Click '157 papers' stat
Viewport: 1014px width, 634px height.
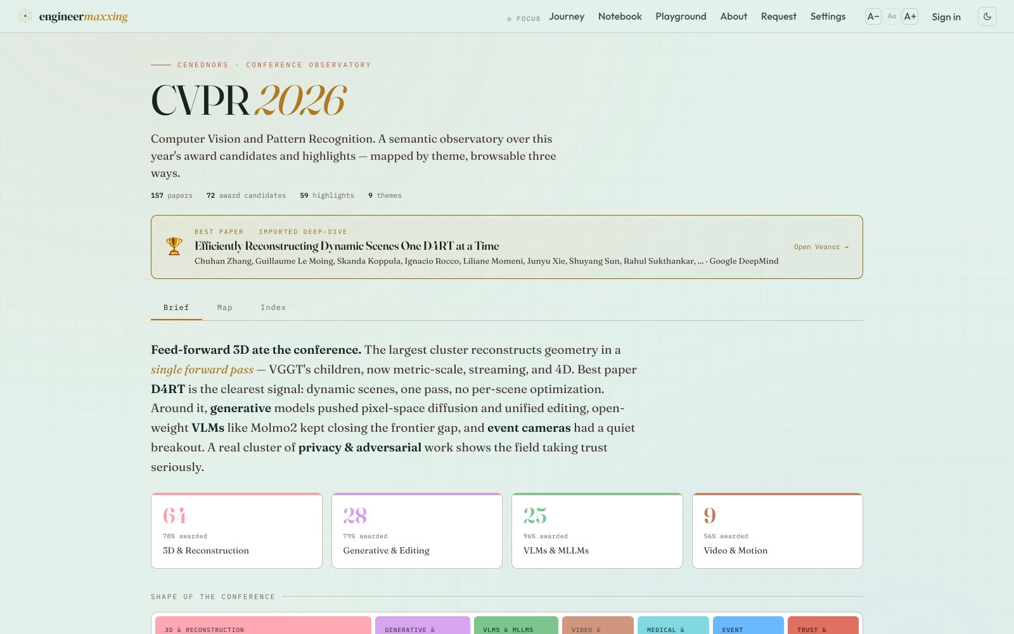pyautogui.click(x=172, y=195)
